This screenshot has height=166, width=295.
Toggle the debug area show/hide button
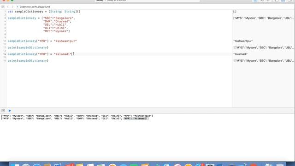click(3, 111)
